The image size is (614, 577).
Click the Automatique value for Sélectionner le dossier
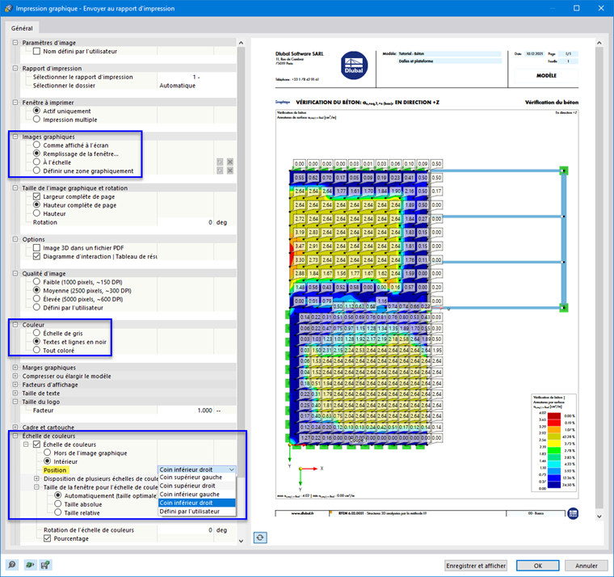[x=178, y=86]
